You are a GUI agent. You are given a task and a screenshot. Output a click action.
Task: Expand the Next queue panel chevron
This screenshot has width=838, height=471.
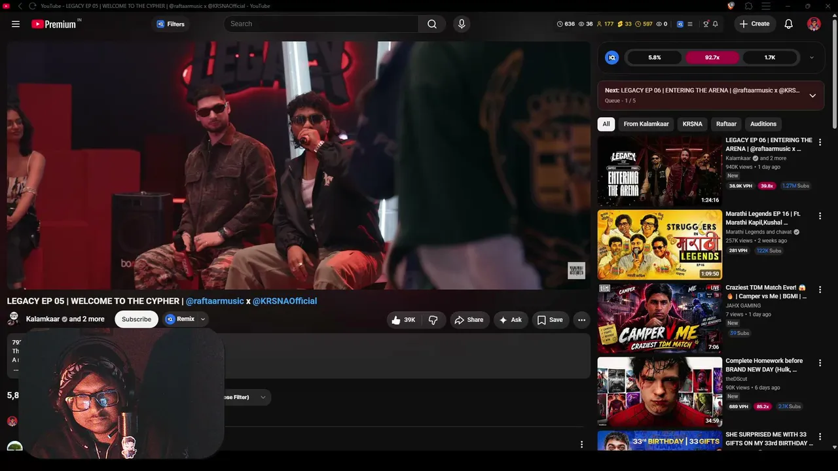coord(812,96)
